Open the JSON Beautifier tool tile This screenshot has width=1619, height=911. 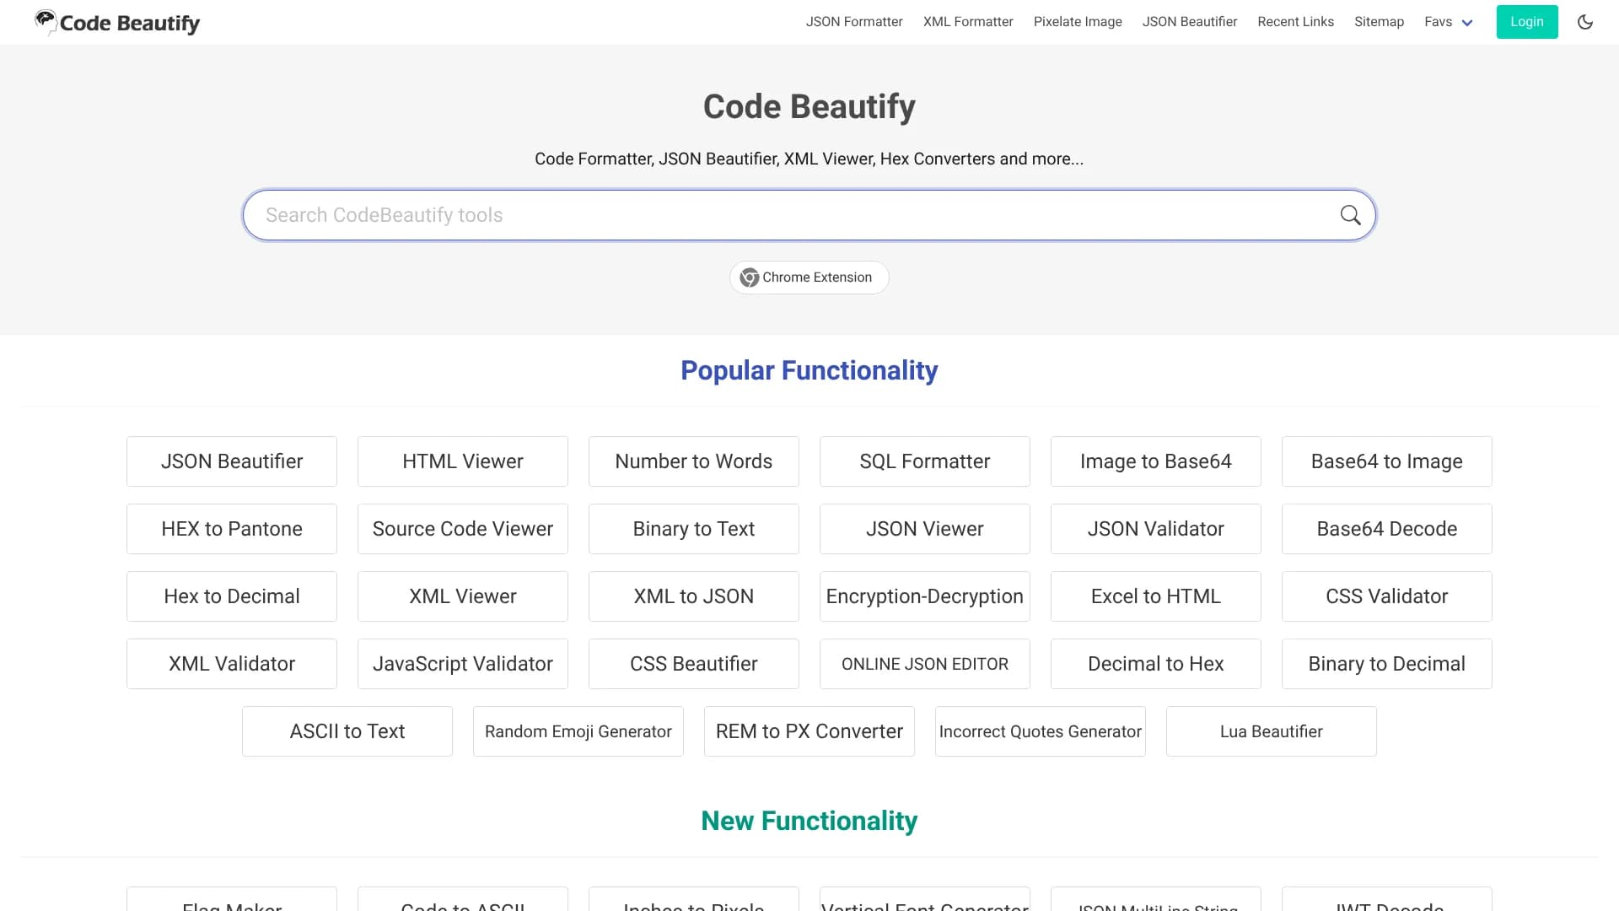[x=232, y=461]
